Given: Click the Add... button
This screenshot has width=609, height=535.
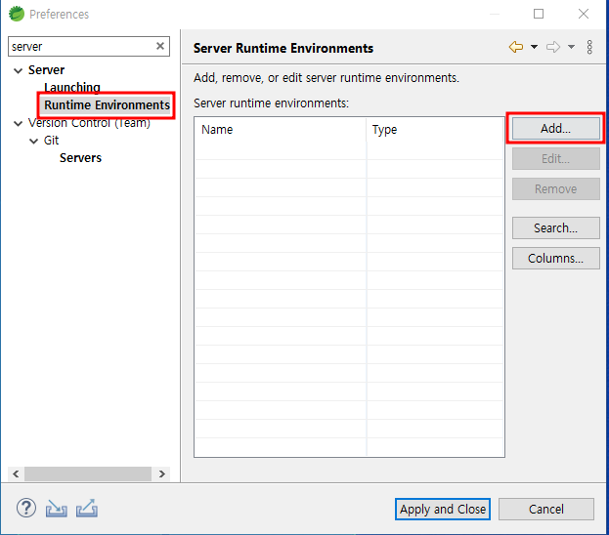Looking at the screenshot, I should 556,129.
